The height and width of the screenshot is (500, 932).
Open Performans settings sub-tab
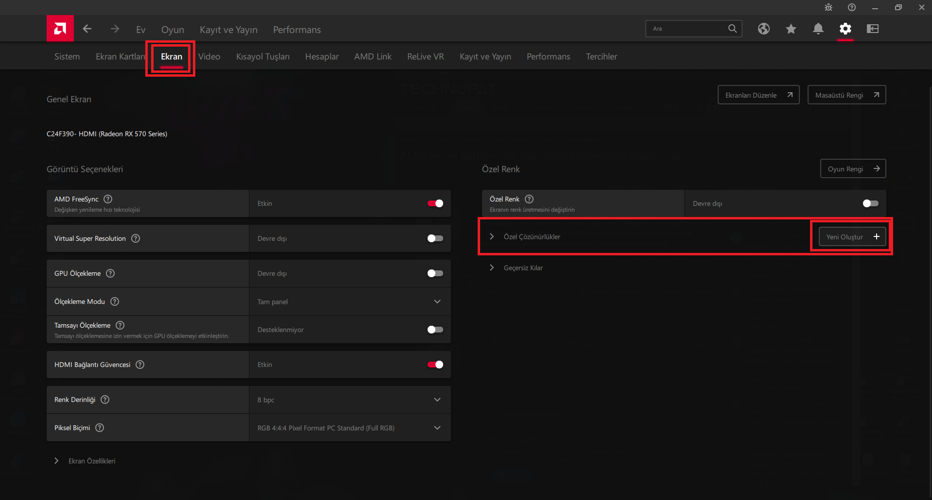click(549, 56)
